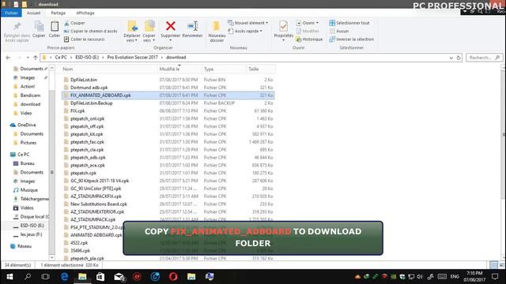Viewport: 506px width, 284px height.
Task: Switch to the Accueil ribbon tab
Action: (33, 13)
